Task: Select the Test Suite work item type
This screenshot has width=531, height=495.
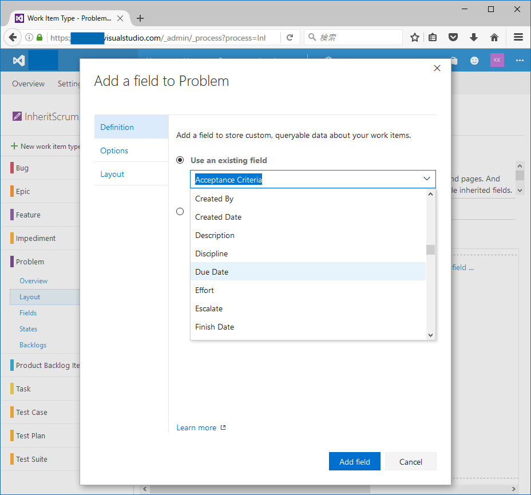Action: pyautogui.click(x=41, y=459)
